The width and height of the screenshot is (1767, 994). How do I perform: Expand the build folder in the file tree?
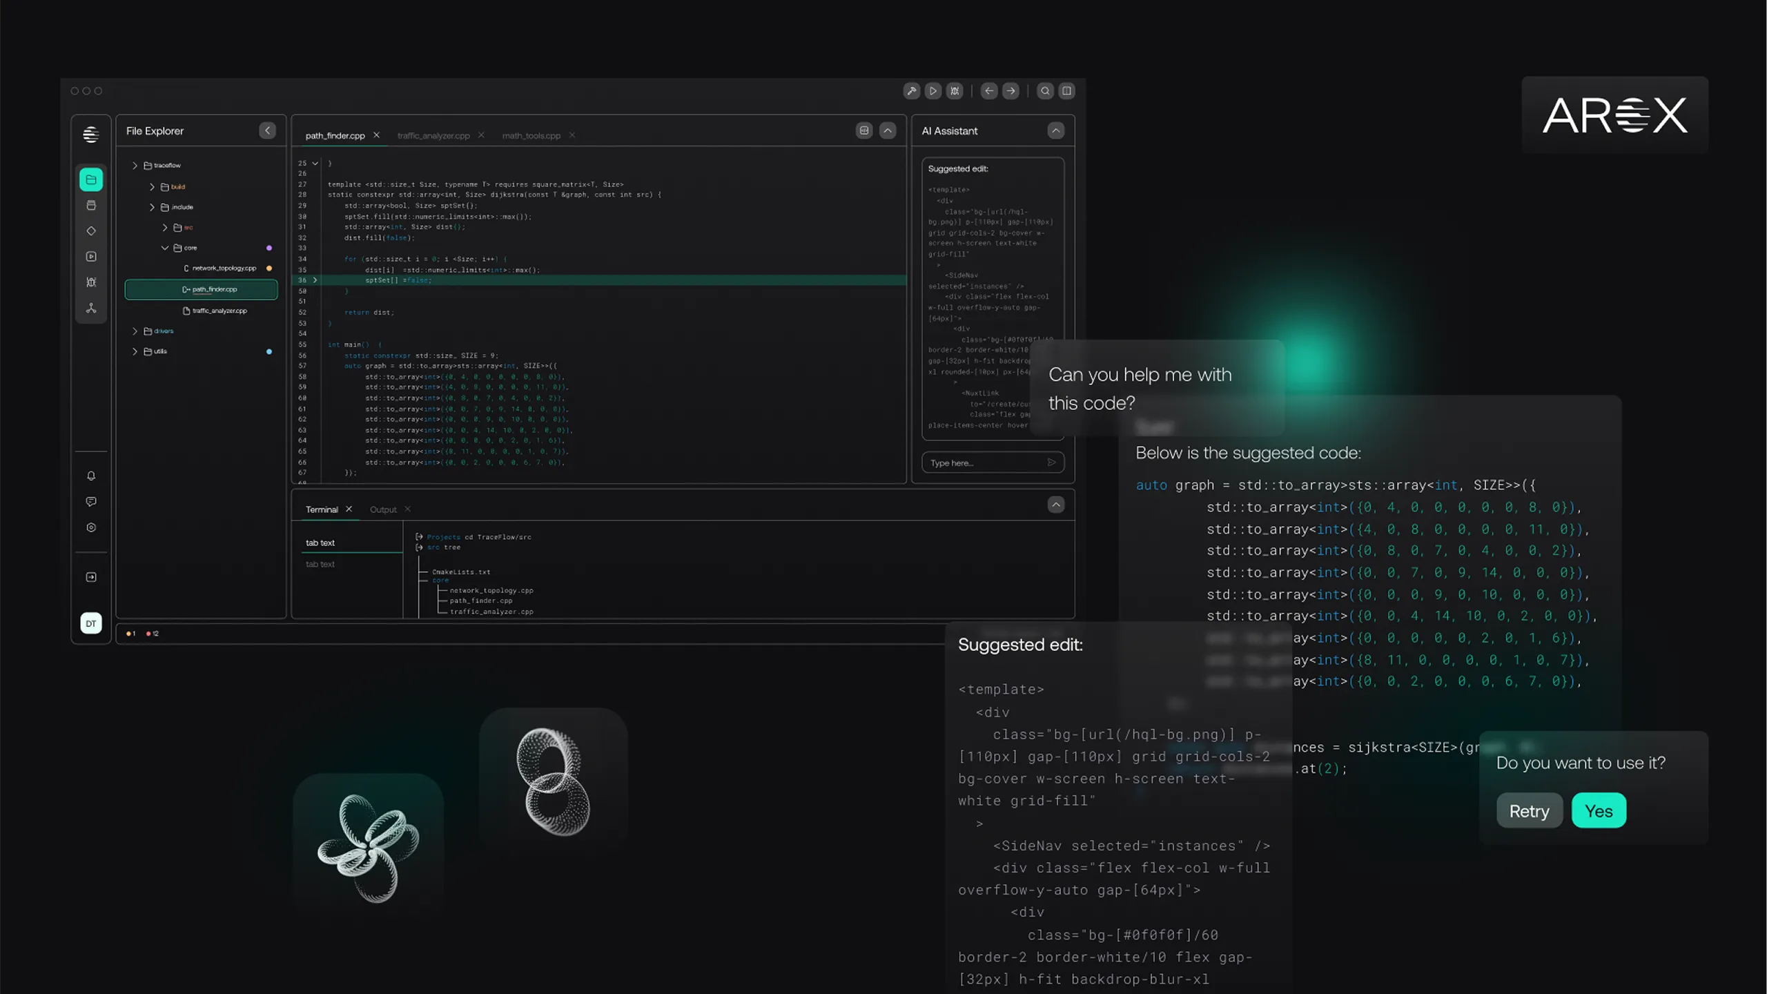coord(152,187)
